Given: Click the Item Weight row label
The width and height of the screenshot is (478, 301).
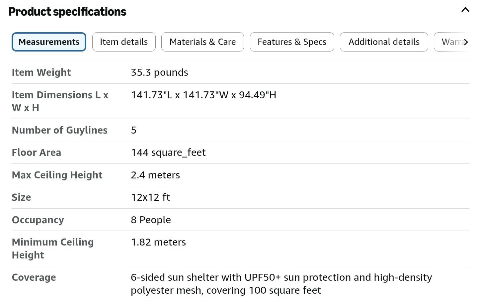Looking at the screenshot, I should click(x=41, y=72).
